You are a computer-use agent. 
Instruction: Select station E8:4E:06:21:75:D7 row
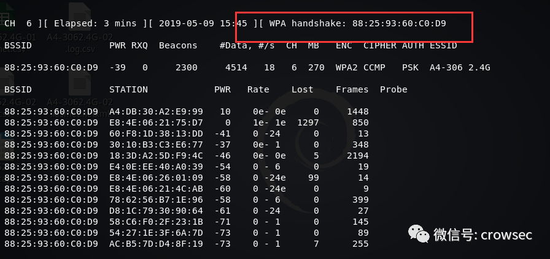[186, 122]
